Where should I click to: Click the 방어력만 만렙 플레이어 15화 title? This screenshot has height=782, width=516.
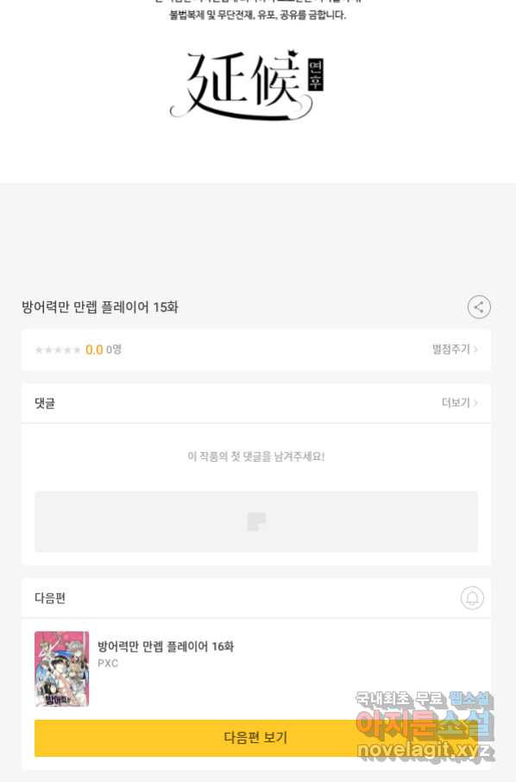(100, 306)
